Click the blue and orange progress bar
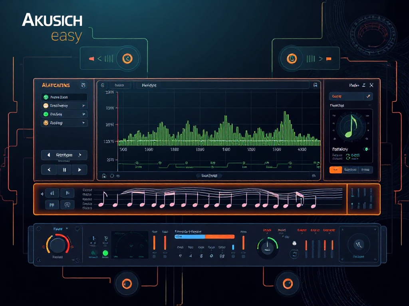 (x=204, y=237)
